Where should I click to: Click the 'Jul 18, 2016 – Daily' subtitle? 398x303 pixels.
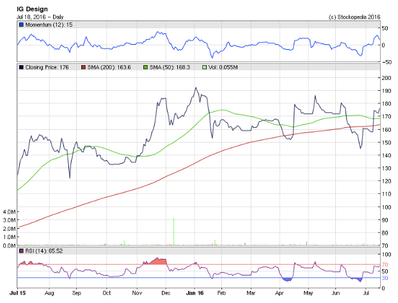click(40, 17)
